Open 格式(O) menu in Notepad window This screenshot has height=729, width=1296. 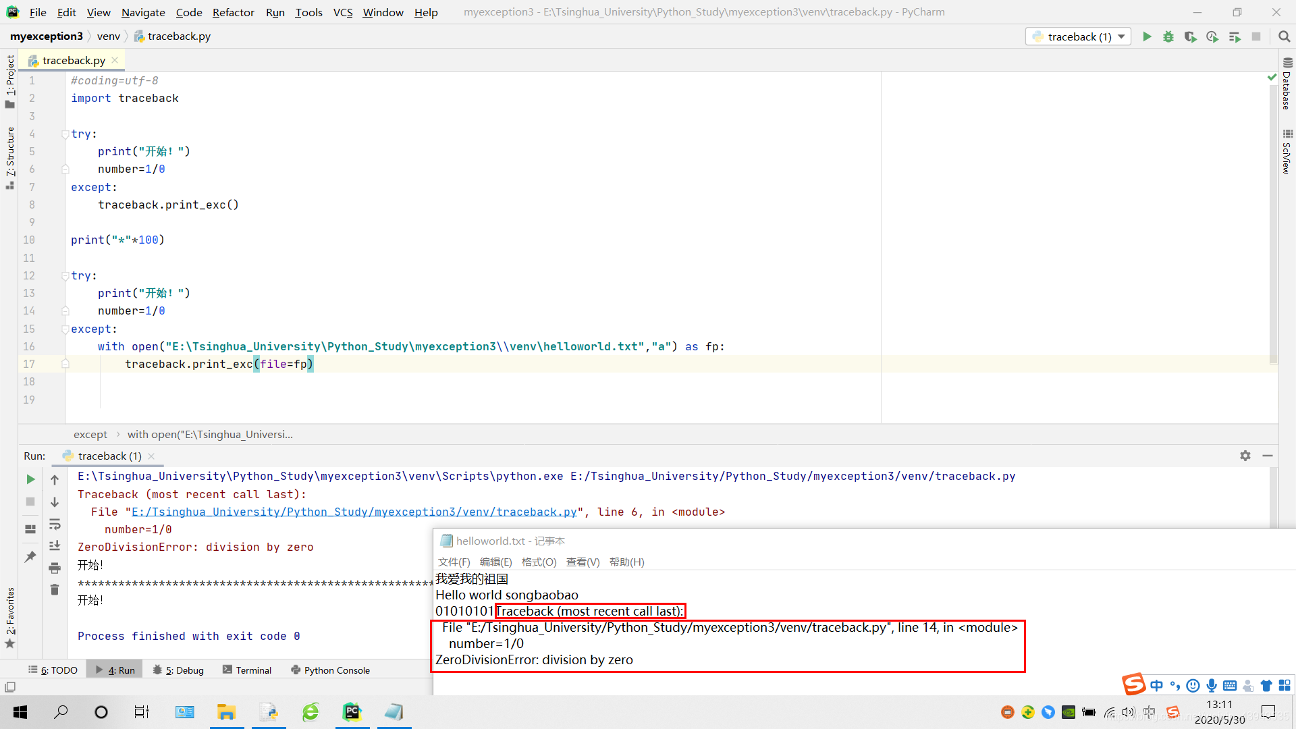tap(539, 562)
